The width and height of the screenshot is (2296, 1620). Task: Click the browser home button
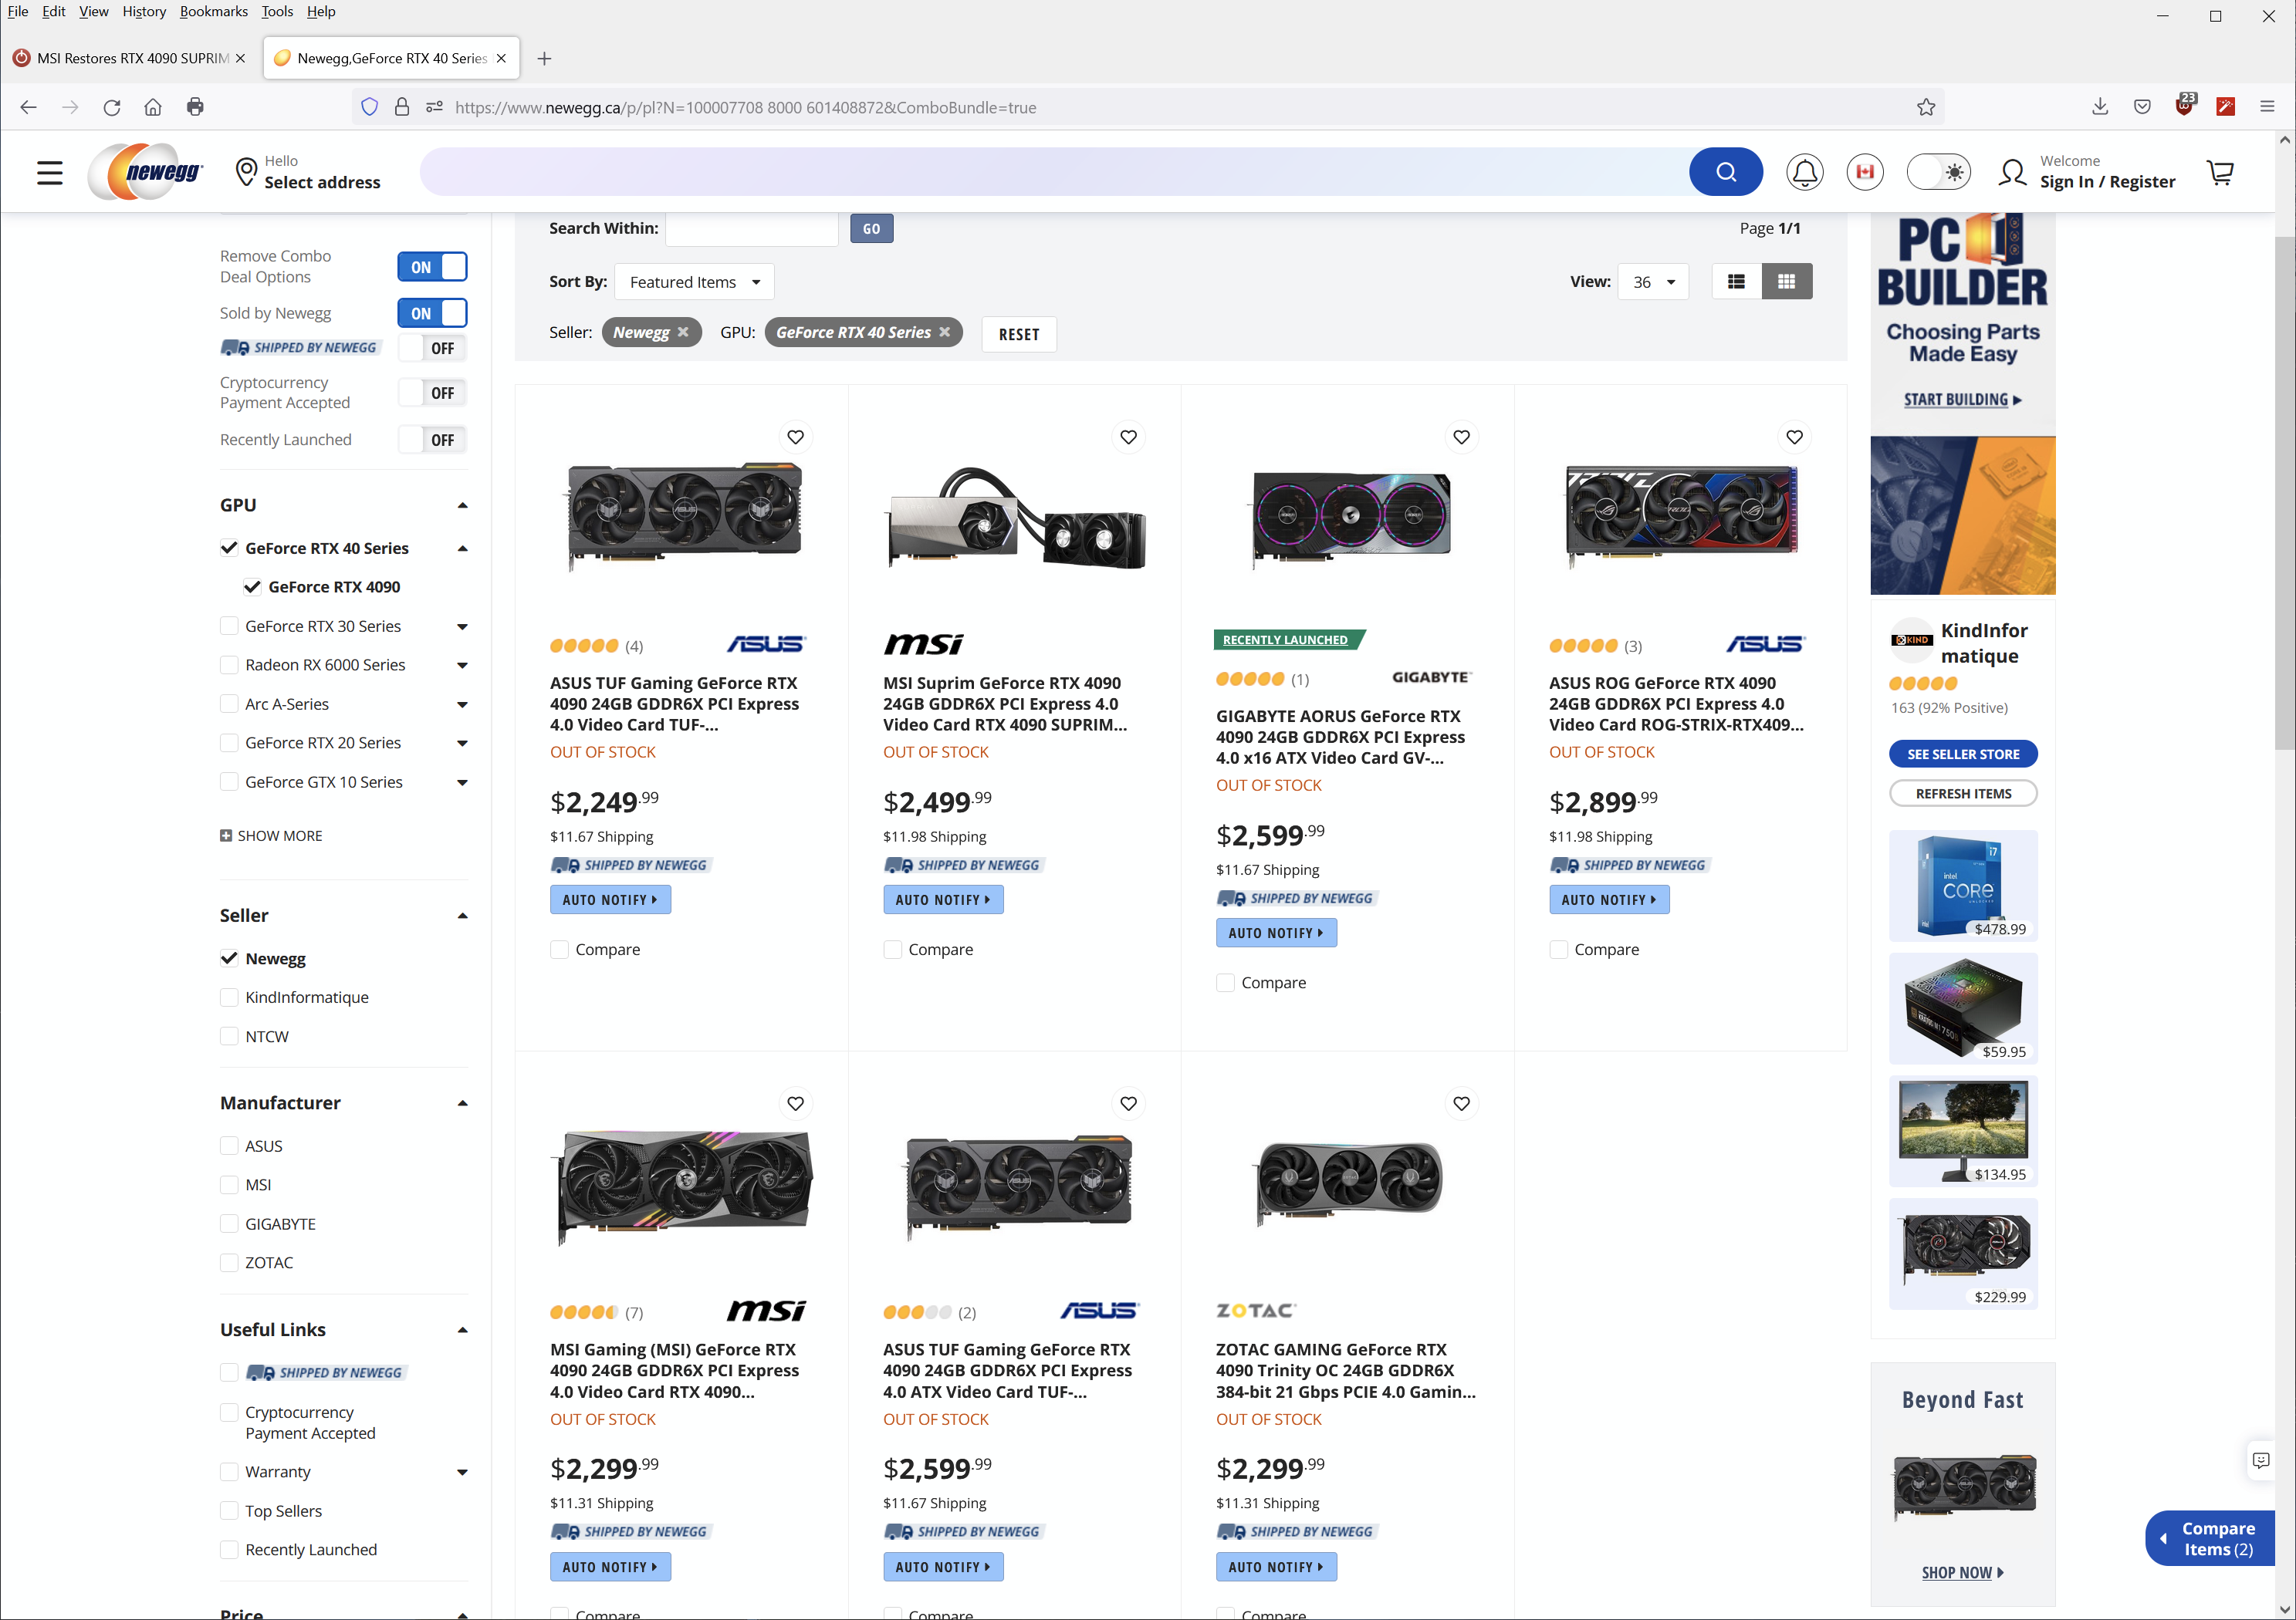point(153,107)
